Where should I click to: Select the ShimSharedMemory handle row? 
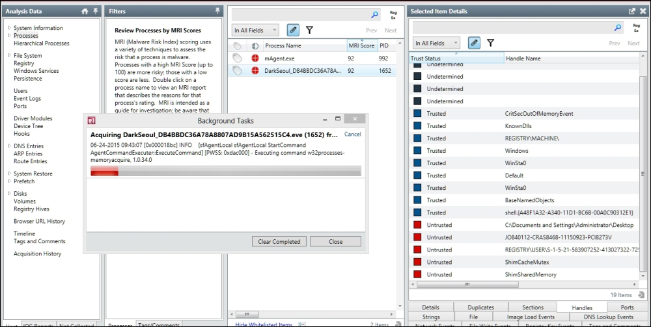[524, 274]
